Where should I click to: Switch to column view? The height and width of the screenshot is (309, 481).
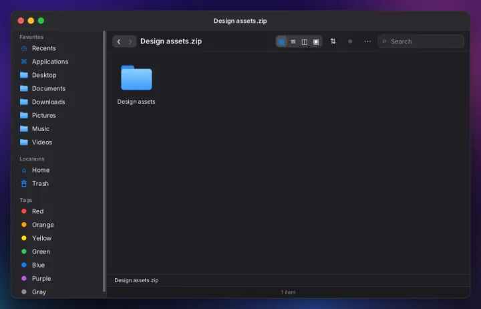tap(305, 41)
